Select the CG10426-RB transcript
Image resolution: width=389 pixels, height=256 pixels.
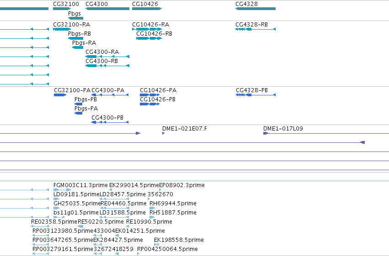[149, 38]
